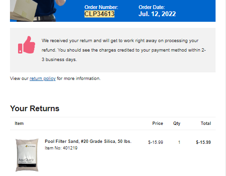Screen dimensions: 226x176
Task: Click the pink thumbs-up icon
Action: (x=27, y=45)
